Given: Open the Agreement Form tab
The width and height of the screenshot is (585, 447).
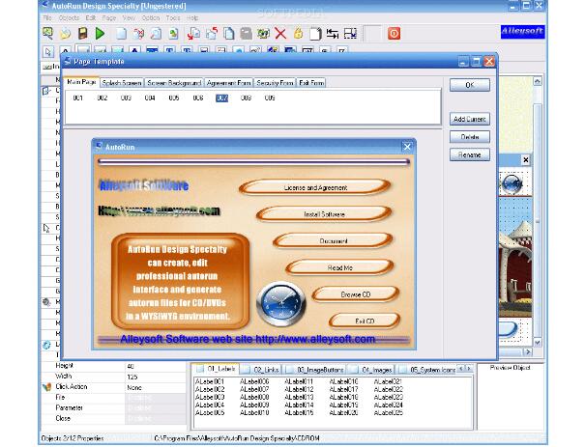Looking at the screenshot, I should coord(229,83).
